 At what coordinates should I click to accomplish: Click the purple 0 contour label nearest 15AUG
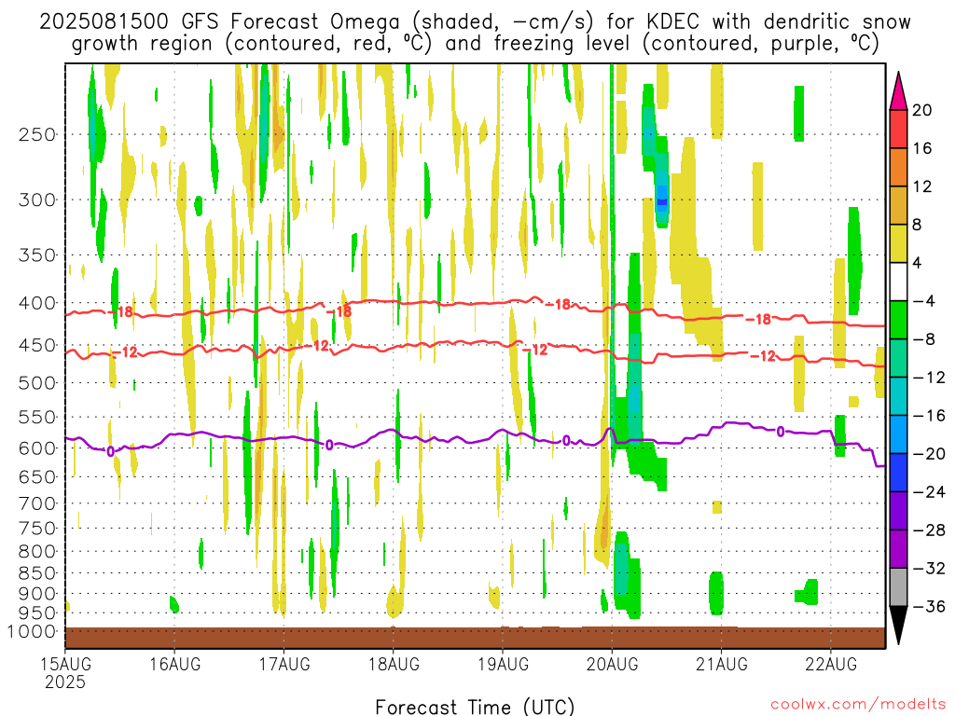point(110,452)
